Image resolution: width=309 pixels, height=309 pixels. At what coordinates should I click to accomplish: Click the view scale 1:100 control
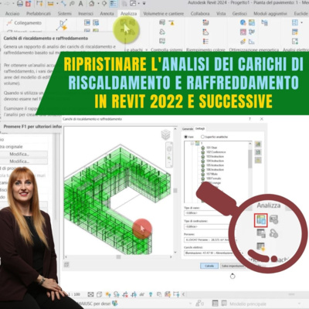[x=74, y=294]
